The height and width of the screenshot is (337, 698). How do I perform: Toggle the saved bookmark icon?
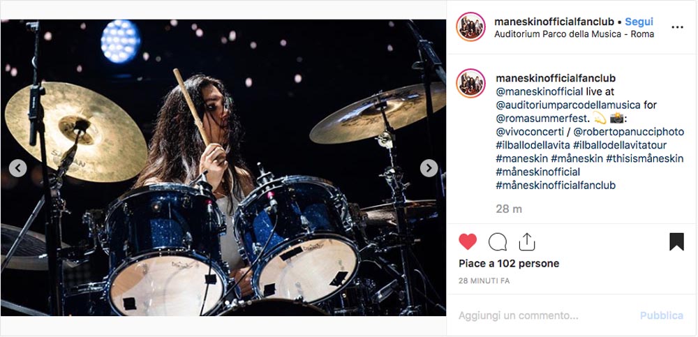point(676,241)
